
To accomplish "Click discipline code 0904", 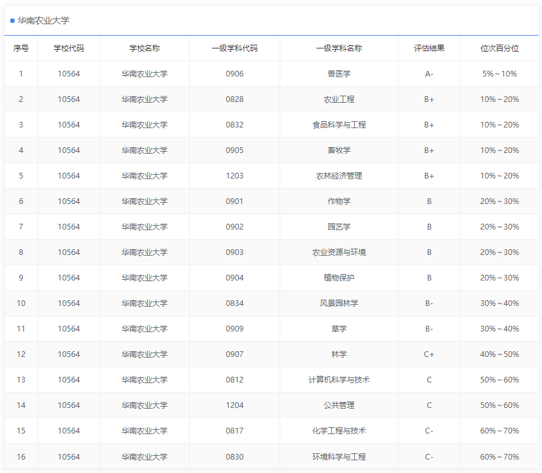I will (235, 277).
